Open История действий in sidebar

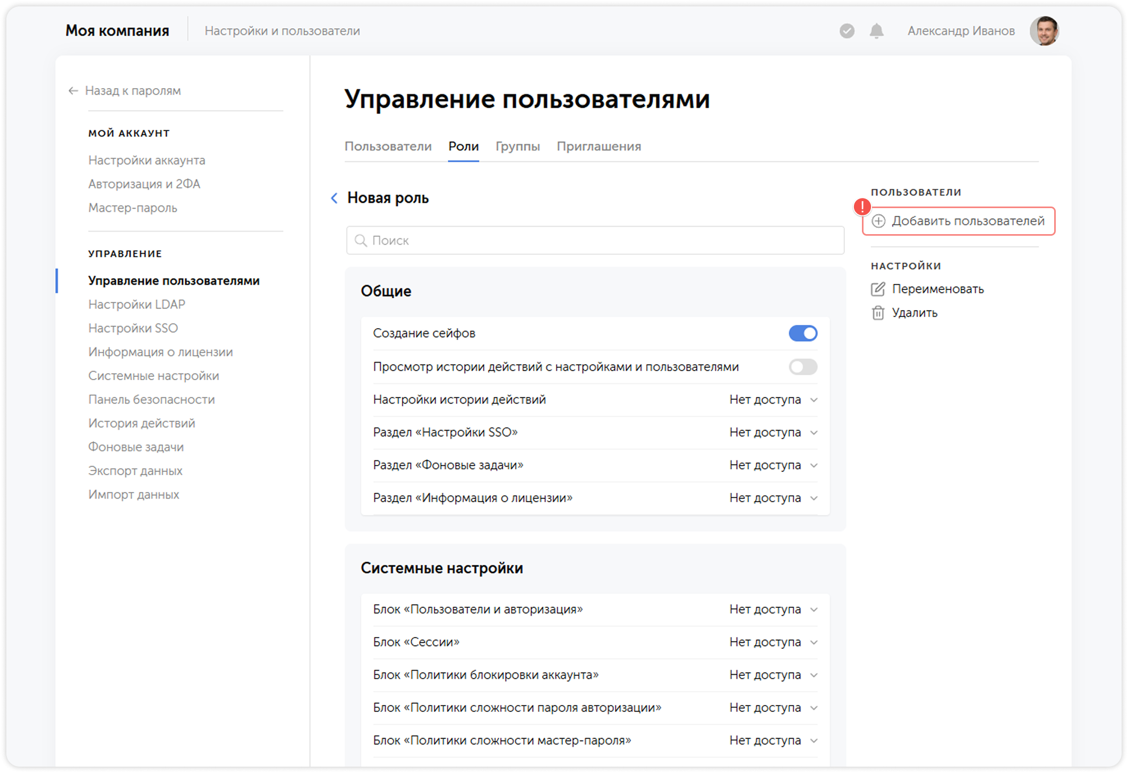tap(142, 424)
